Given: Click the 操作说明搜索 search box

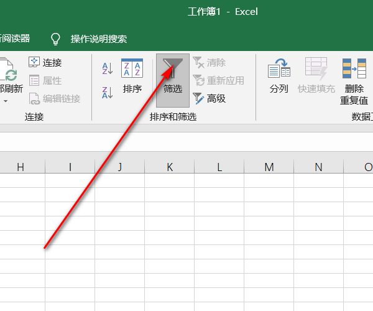Looking at the screenshot, I should [x=98, y=39].
